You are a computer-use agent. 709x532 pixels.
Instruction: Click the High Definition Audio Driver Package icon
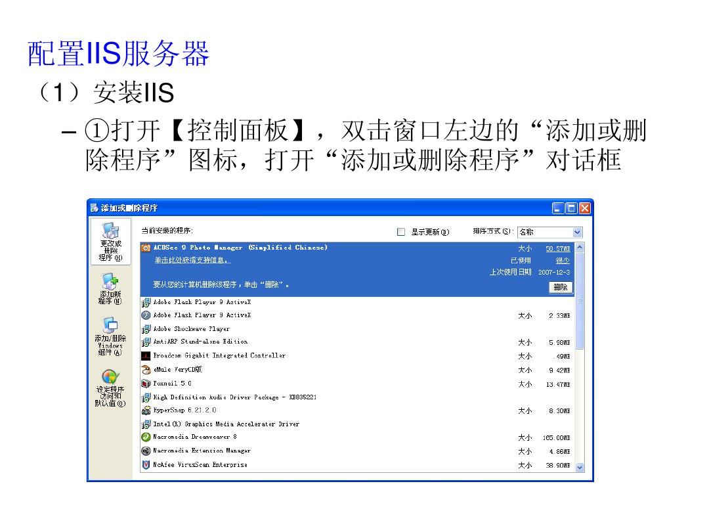(x=146, y=397)
